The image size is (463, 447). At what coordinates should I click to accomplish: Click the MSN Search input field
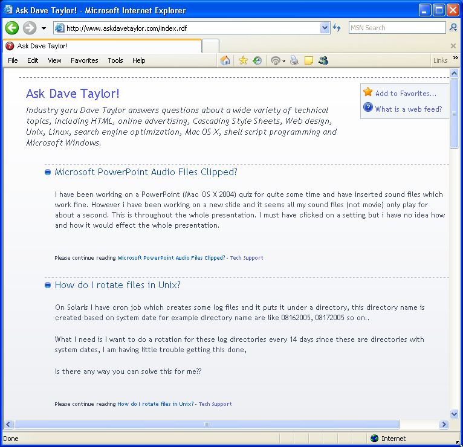tap(397, 28)
